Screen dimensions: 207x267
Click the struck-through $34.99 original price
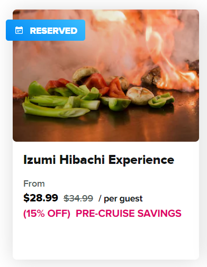click(78, 198)
